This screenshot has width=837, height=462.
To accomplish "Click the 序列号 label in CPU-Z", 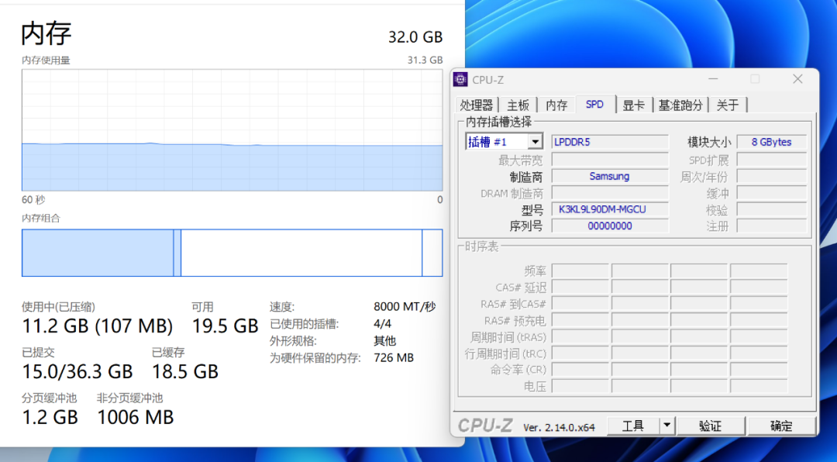I will pos(526,226).
